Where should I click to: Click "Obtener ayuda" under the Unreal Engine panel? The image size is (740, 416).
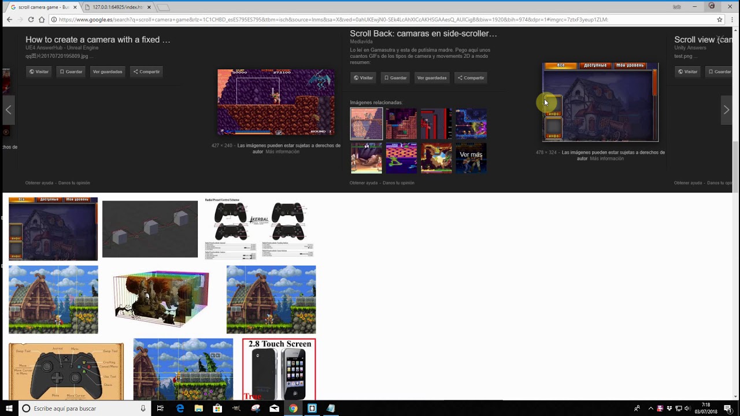[x=39, y=183]
